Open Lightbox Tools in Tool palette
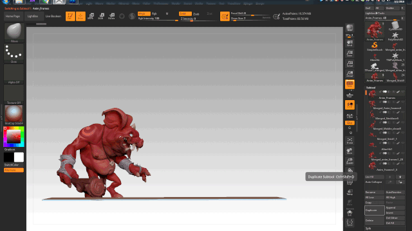Image resolution: width=412 pixels, height=231 pixels. [385, 13]
